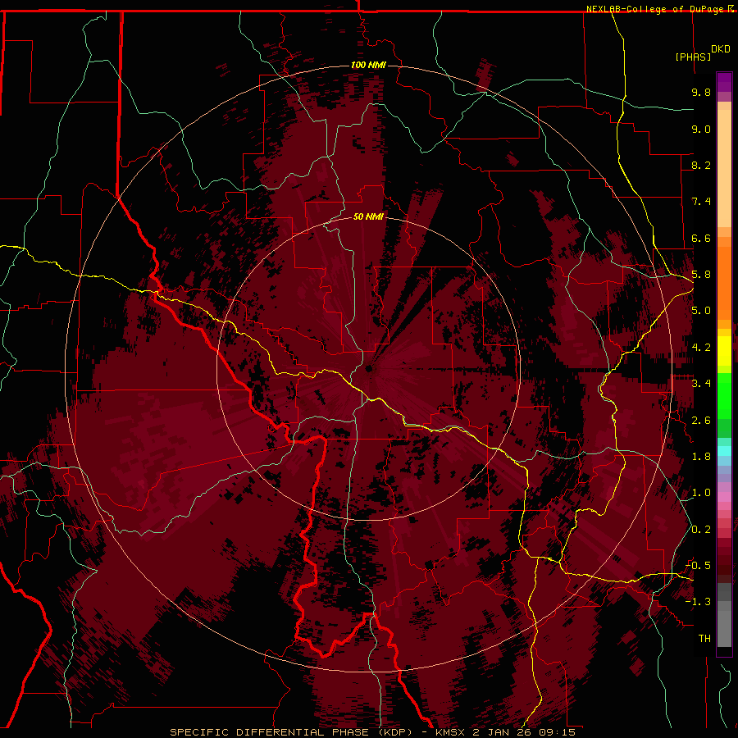Pick the orange segment of the color scale

(724, 282)
